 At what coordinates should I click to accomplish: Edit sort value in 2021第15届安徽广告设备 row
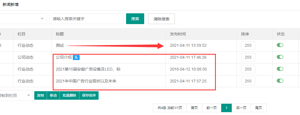(x=248, y=69)
